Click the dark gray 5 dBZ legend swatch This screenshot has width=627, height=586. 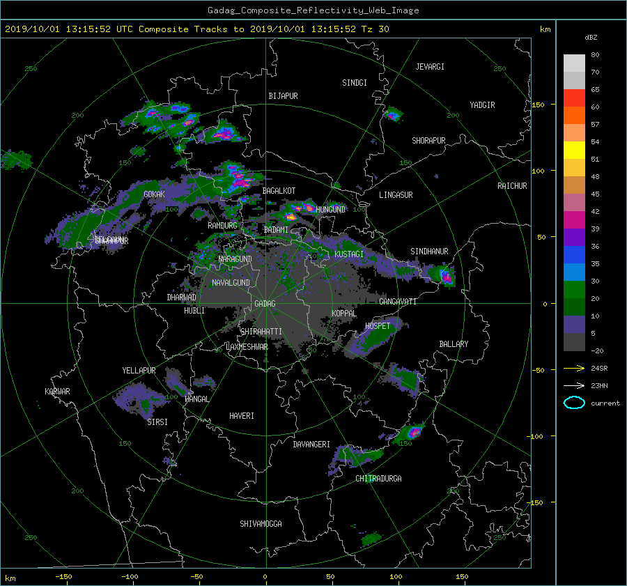(x=574, y=342)
